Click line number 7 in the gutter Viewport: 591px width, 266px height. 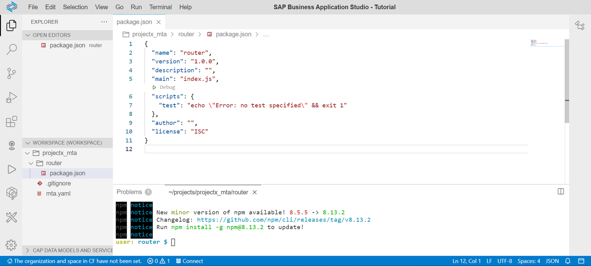[131, 105]
